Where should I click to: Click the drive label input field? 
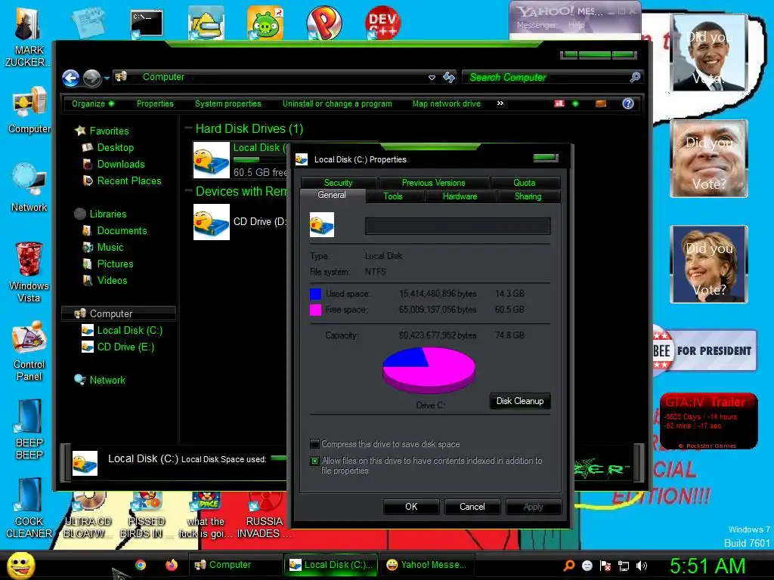click(x=457, y=226)
